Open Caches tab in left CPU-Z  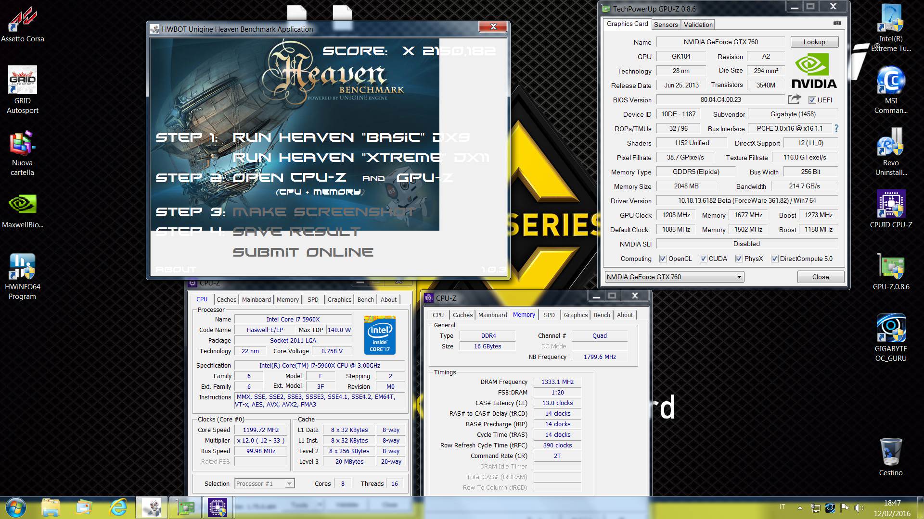[x=226, y=299]
